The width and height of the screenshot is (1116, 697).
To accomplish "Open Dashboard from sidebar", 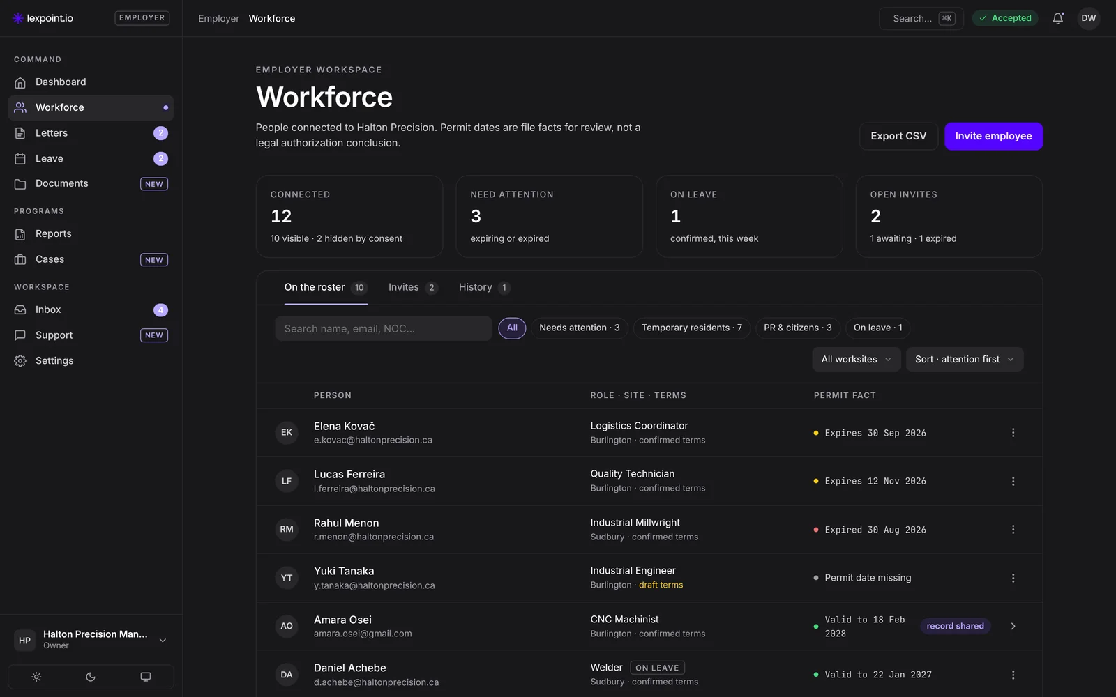I will click(91, 82).
